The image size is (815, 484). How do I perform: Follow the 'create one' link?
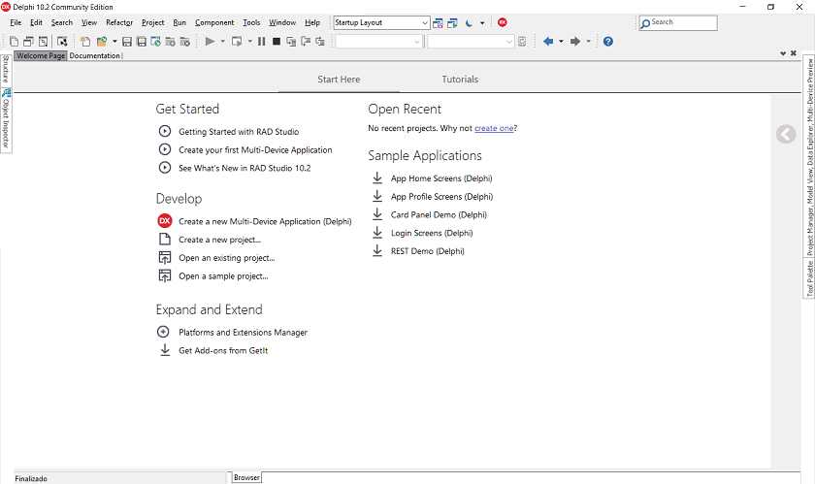click(494, 128)
